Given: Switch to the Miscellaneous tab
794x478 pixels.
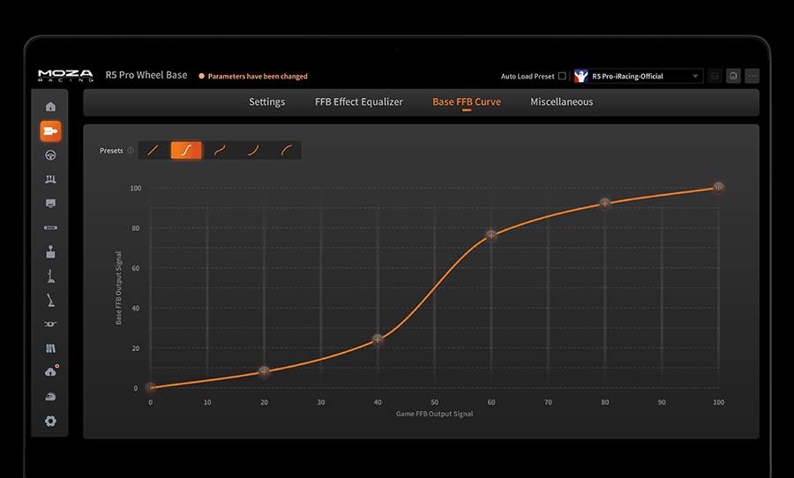Looking at the screenshot, I should click(x=562, y=101).
